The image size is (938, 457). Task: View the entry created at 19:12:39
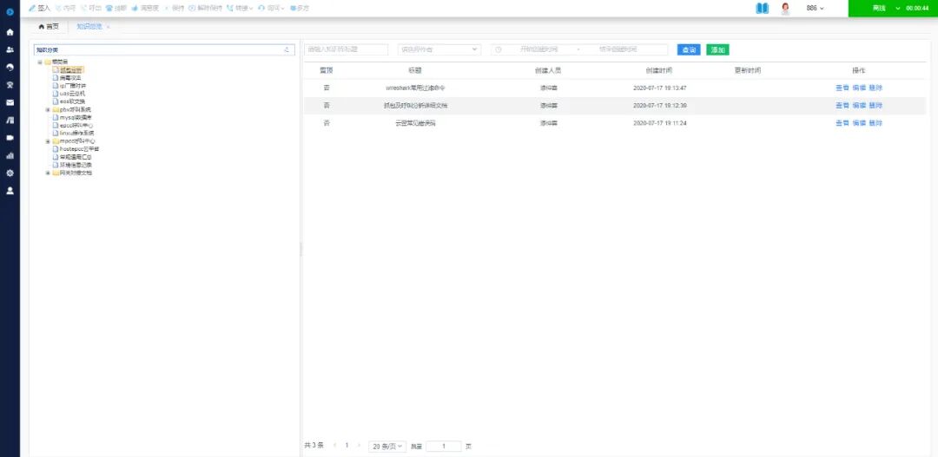click(x=842, y=106)
